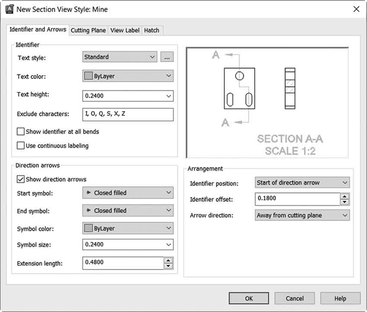The image size is (367, 312).
Task: Switch to the Hatch tab
Action: (152, 30)
